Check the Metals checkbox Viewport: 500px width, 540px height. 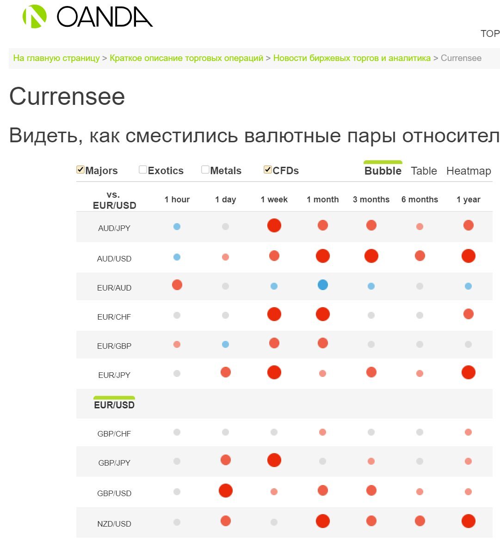pos(204,170)
